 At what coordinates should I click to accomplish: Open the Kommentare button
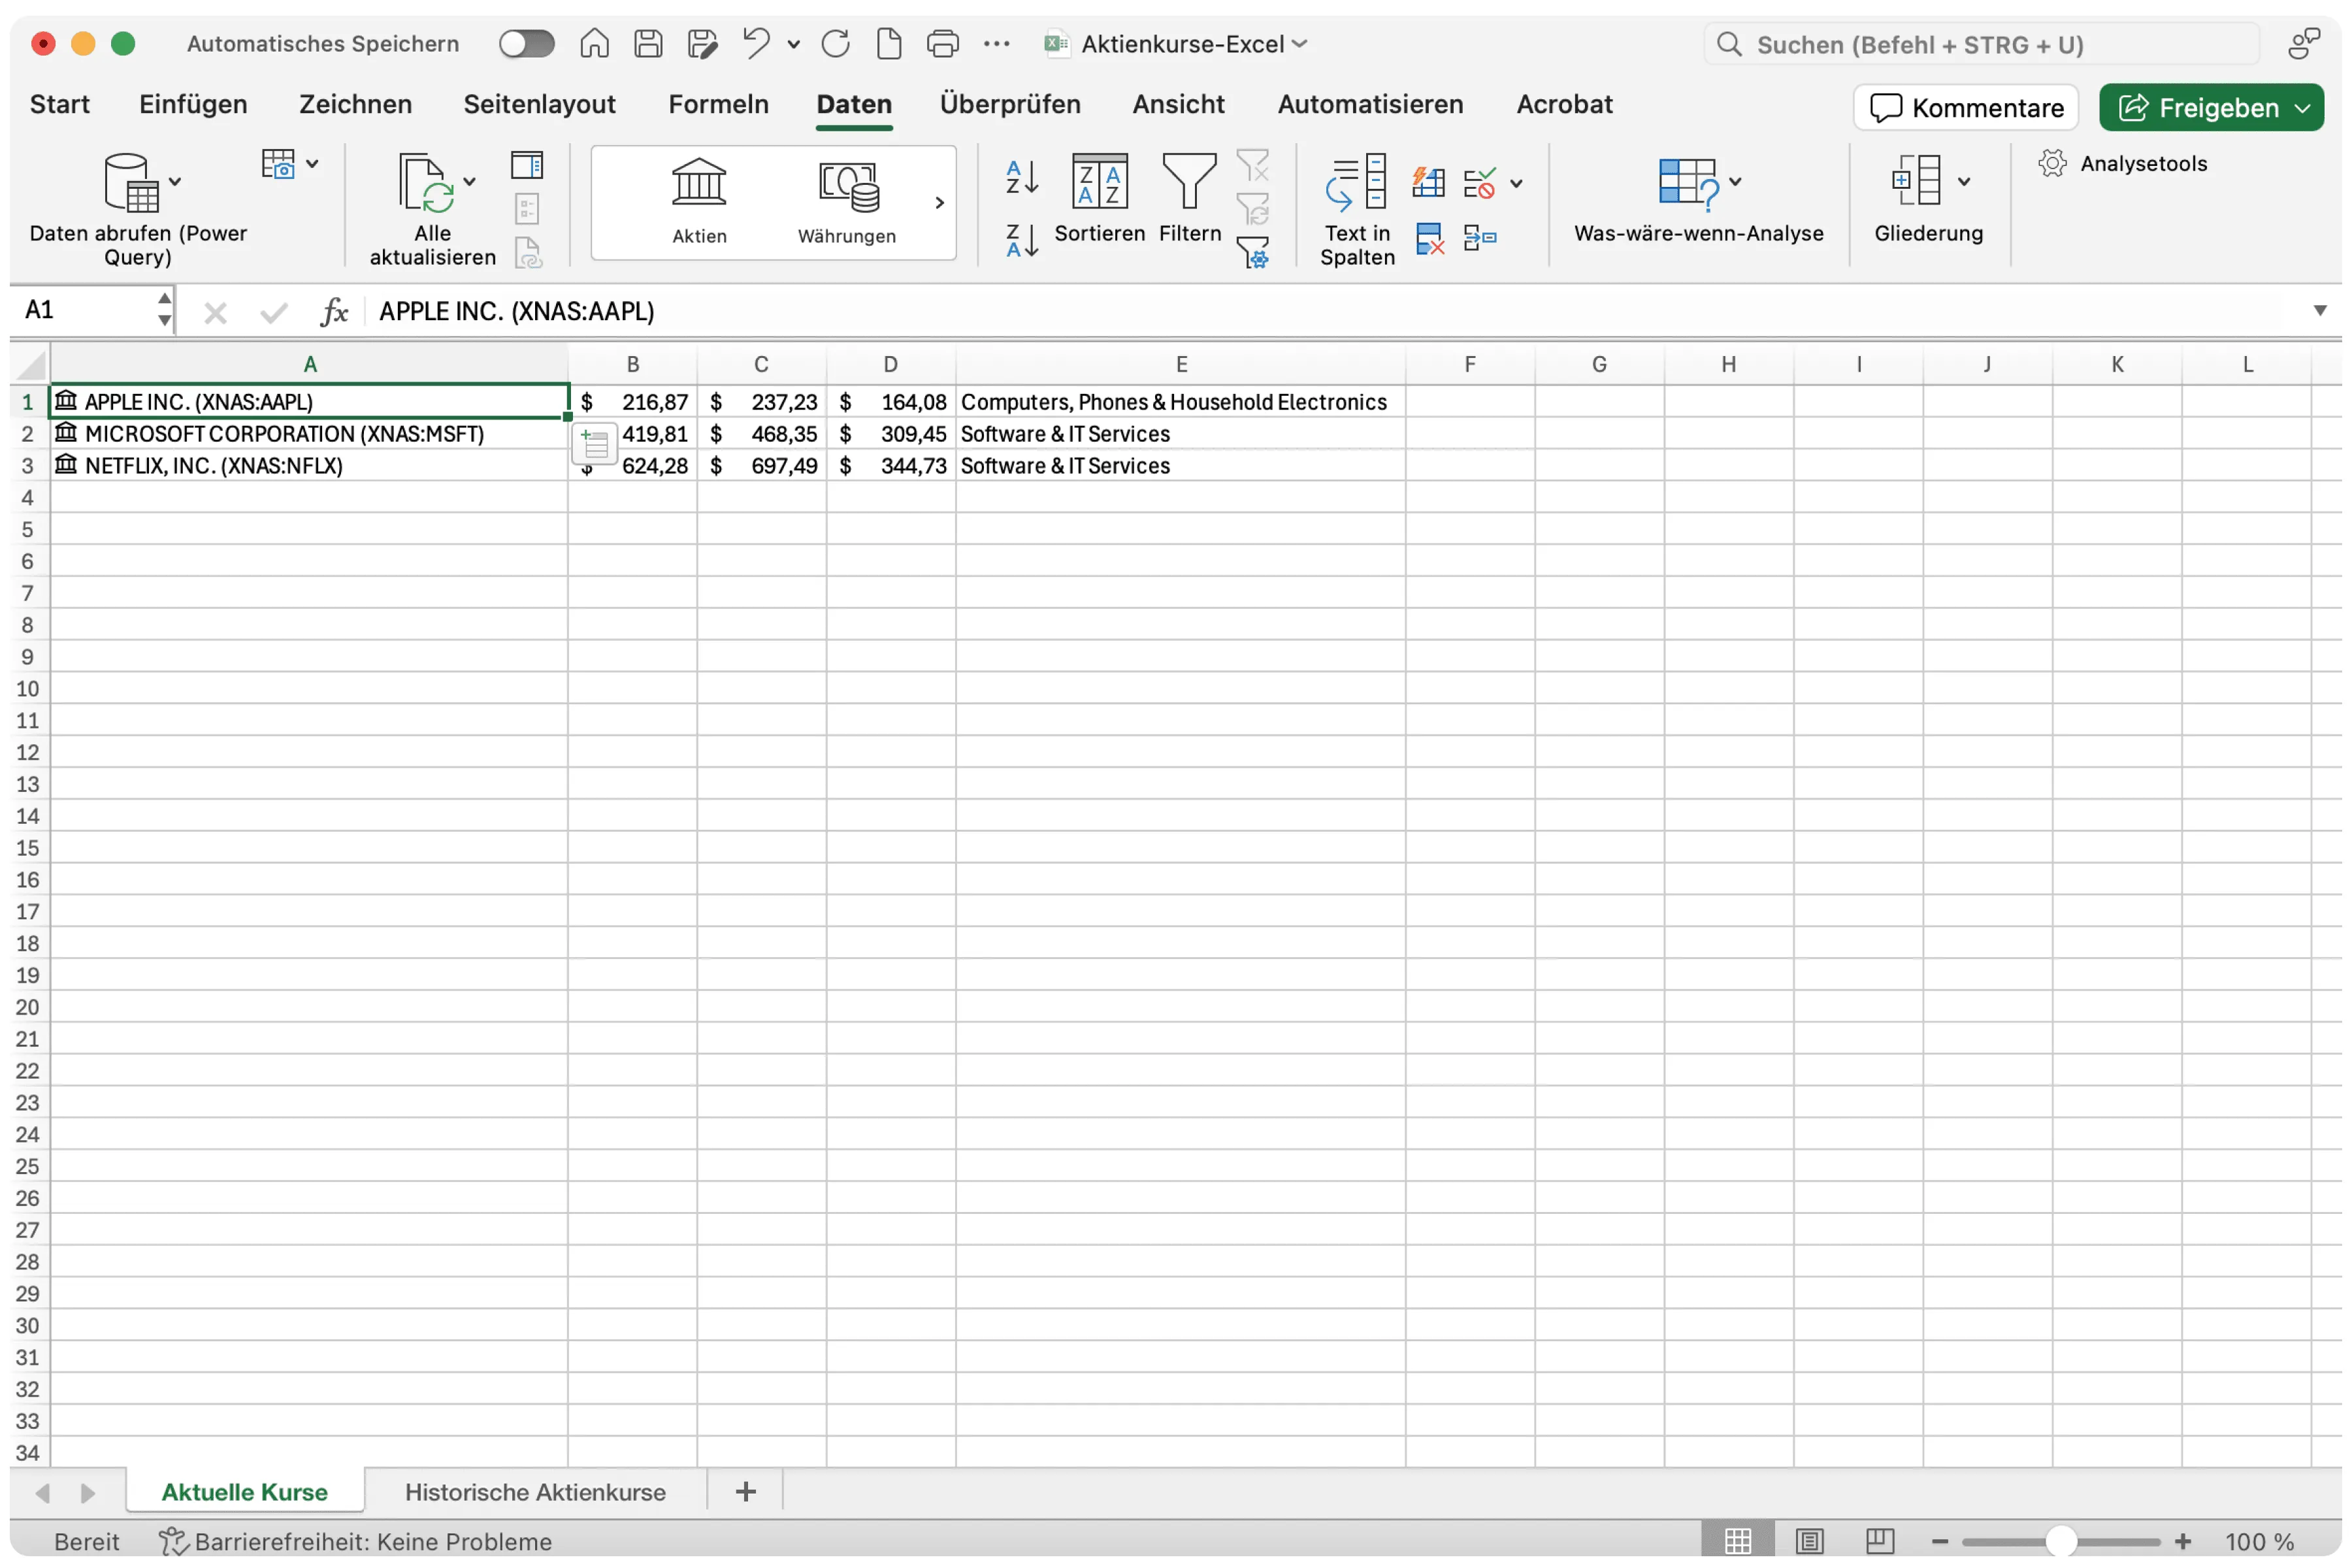(1966, 108)
